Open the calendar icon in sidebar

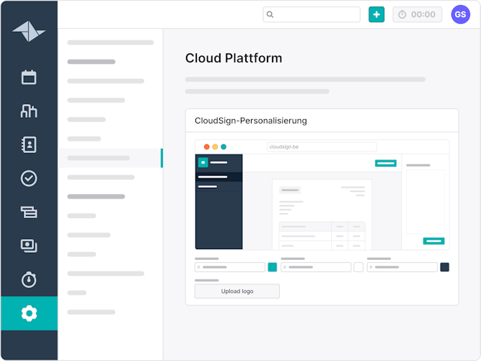coord(29,77)
